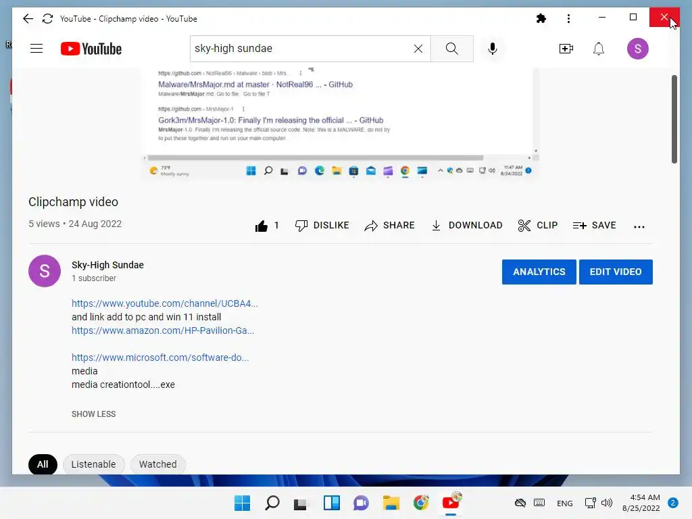Click Edit Video button

pyautogui.click(x=616, y=272)
